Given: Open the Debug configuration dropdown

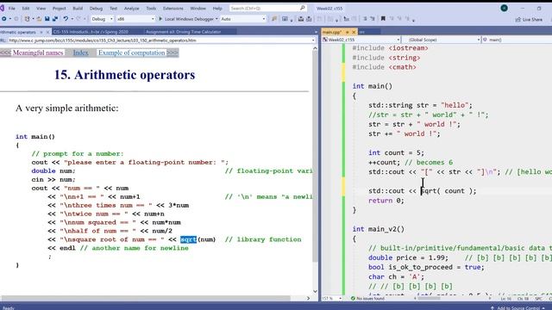Looking at the screenshot, I should tap(102, 19).
